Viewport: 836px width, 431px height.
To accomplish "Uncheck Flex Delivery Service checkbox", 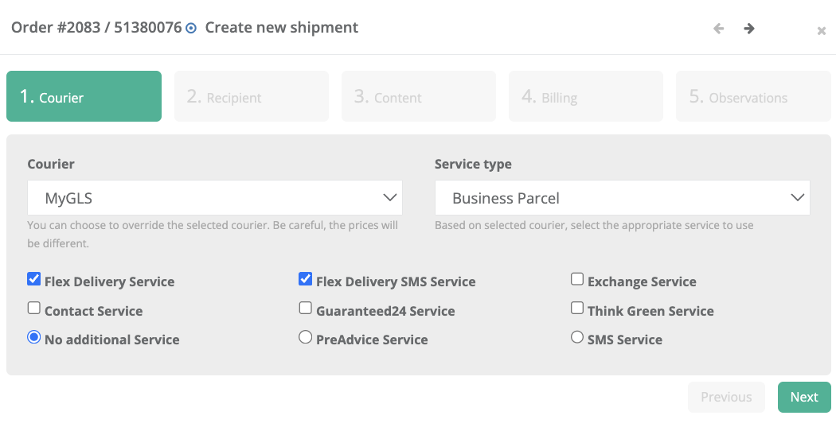I will (33, 280).
